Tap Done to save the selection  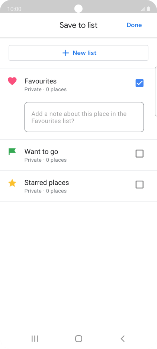pos(134,25)
